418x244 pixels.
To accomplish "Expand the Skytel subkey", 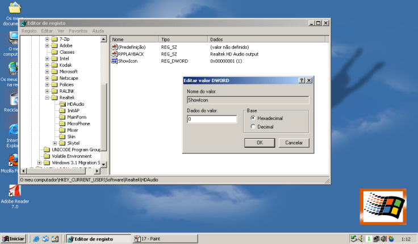I will pyautogui.click(x=55, y=143).
